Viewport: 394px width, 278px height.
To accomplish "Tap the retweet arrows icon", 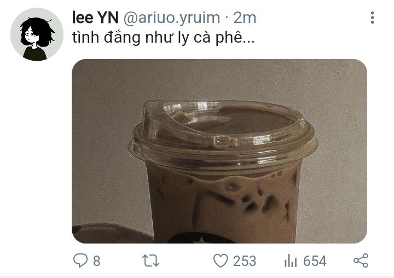I will 150,260.
